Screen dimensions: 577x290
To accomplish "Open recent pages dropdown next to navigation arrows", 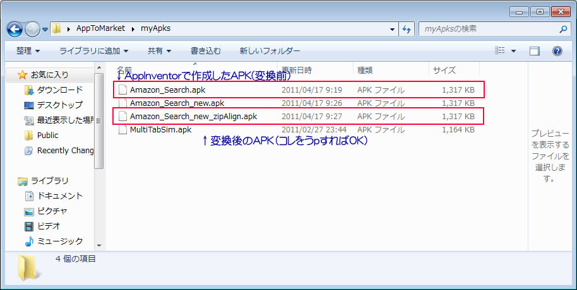I will coord(45,30).
